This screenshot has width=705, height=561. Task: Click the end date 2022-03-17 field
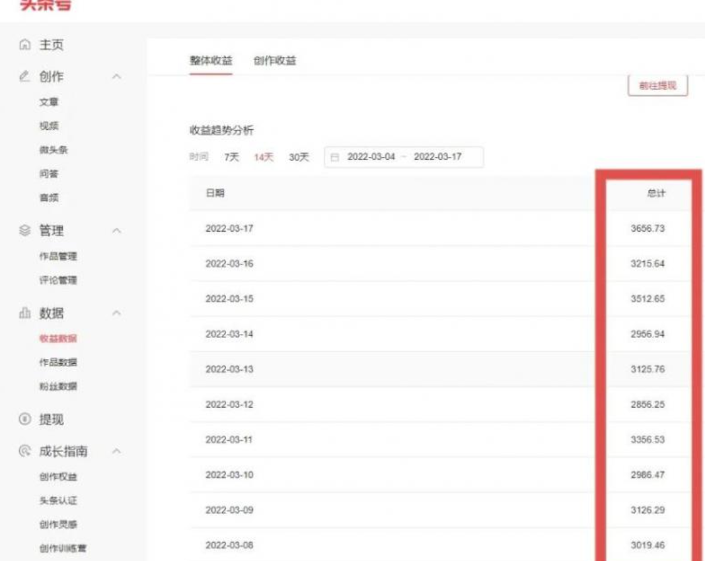(437, 157)
